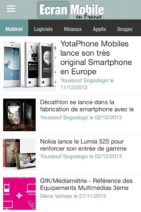The width and height of the screenshot is (141, 212).
Task: Switch to the Logiciels tab
Action: pyautogui.click(x=43, y=29)
